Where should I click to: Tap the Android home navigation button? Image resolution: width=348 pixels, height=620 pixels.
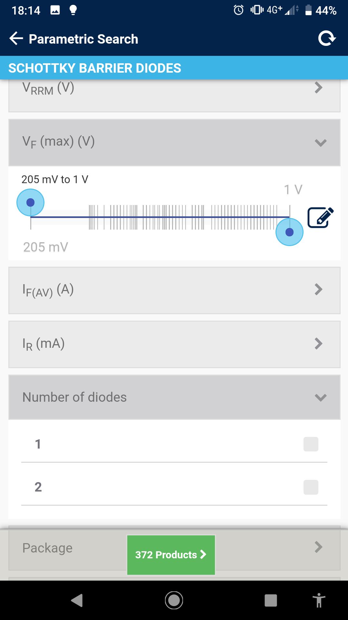[x=174, y=600]
